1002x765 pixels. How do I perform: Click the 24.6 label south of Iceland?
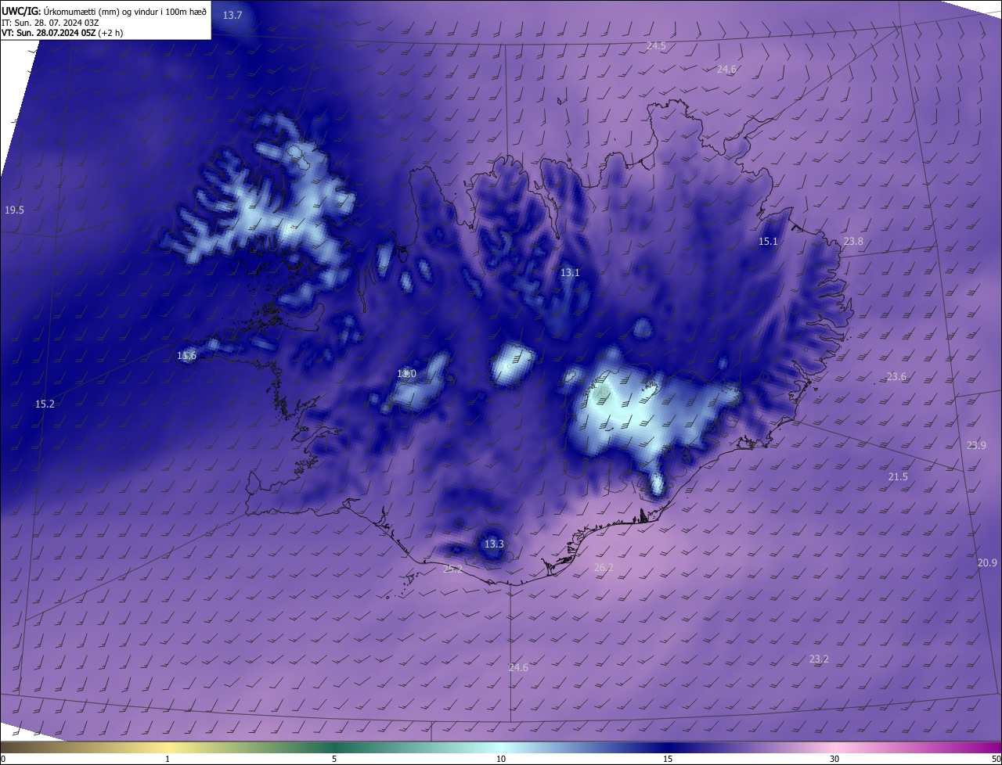coord(518,668)
